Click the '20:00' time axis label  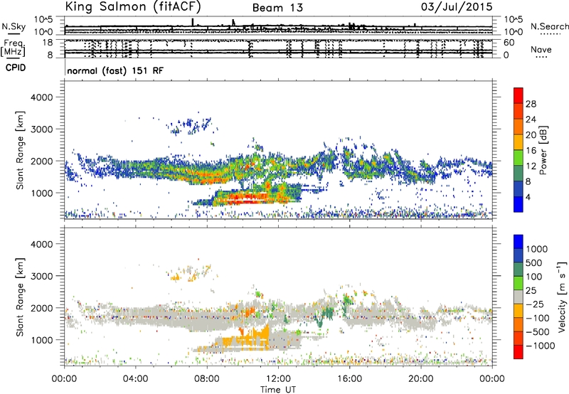point(421,379)
